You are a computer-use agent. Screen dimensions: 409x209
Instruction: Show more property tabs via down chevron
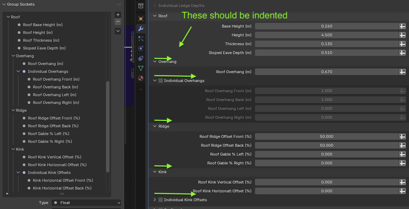coord(141,89)
